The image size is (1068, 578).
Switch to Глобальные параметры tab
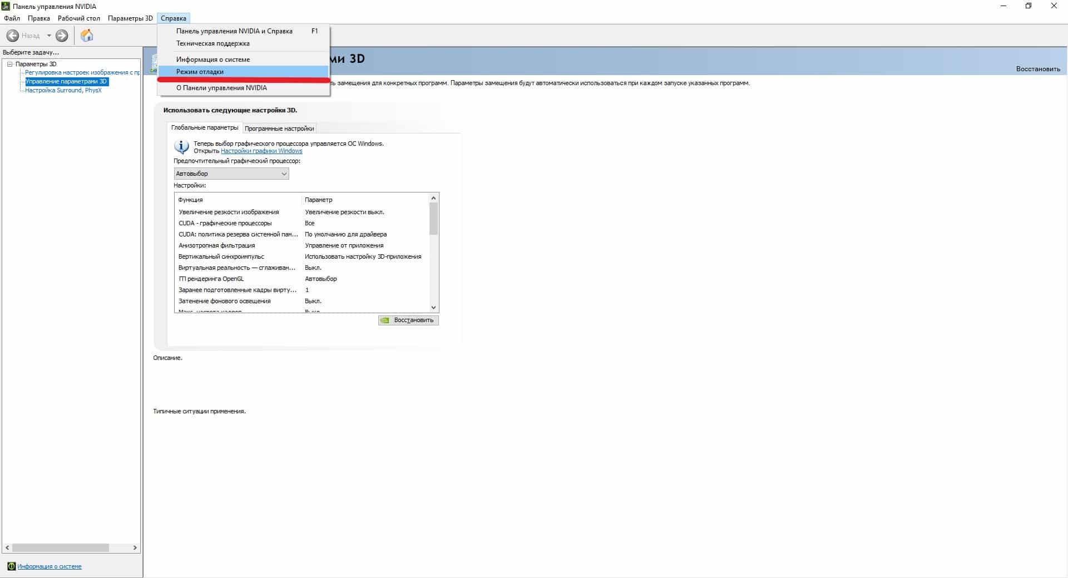205,127
